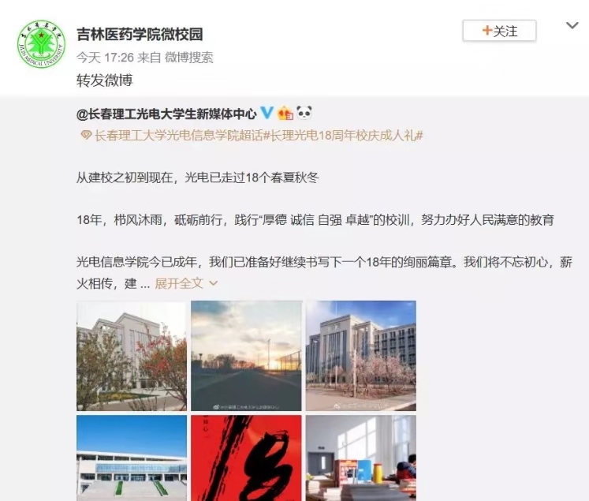Open the blue sky stadium building photo

pyautogui.click(x=132, y=458)
